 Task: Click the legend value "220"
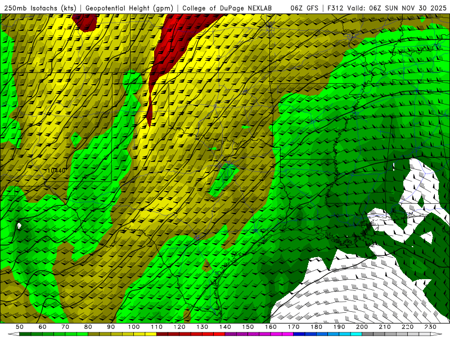coord(407,327)
